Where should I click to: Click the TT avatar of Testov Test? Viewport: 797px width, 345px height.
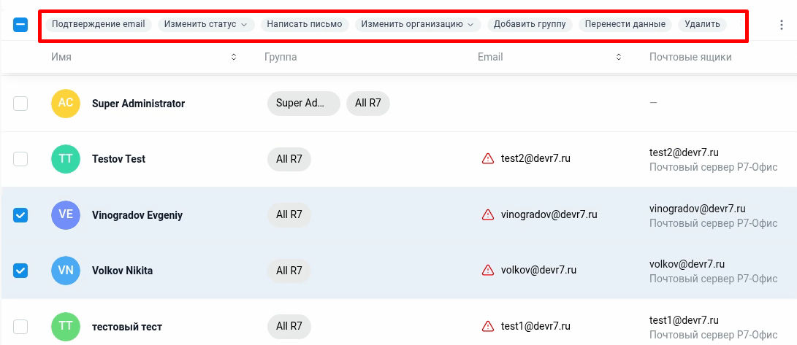click(x=66, y=159)
